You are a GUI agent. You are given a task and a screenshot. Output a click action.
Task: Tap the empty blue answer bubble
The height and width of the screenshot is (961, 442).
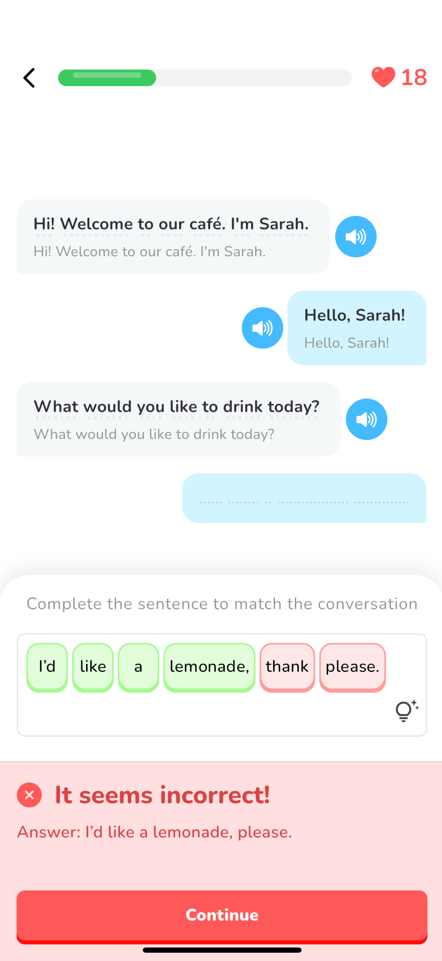(304, 498)
